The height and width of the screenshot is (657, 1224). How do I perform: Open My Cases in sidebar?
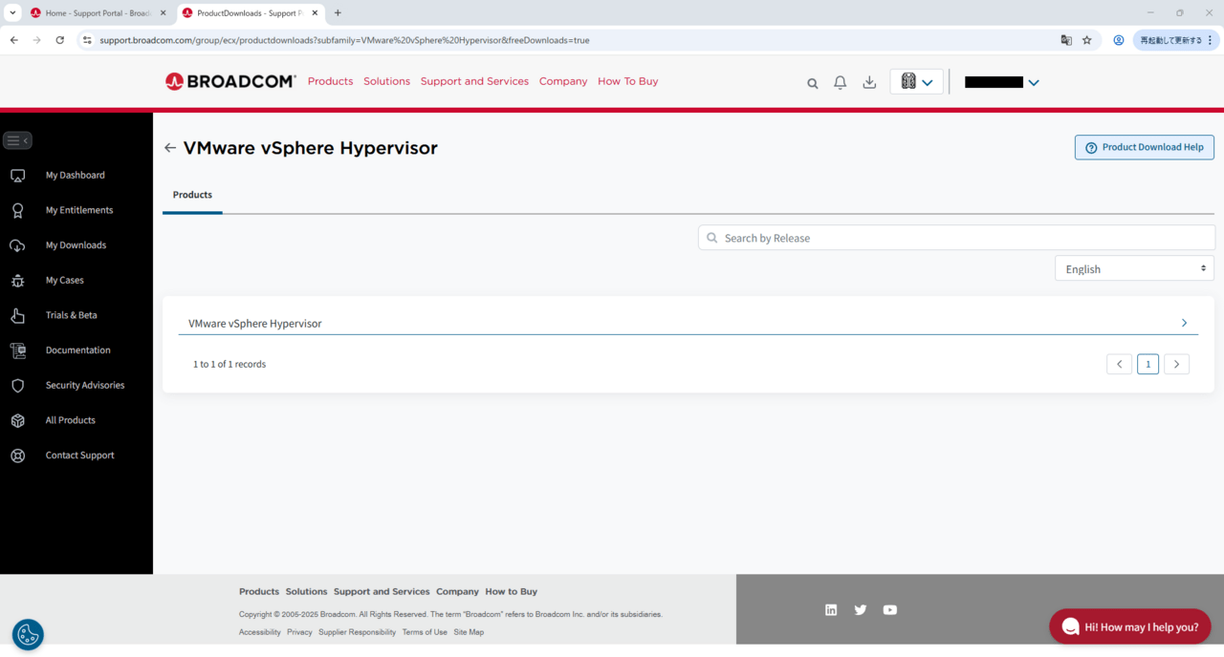click(65, 281)
